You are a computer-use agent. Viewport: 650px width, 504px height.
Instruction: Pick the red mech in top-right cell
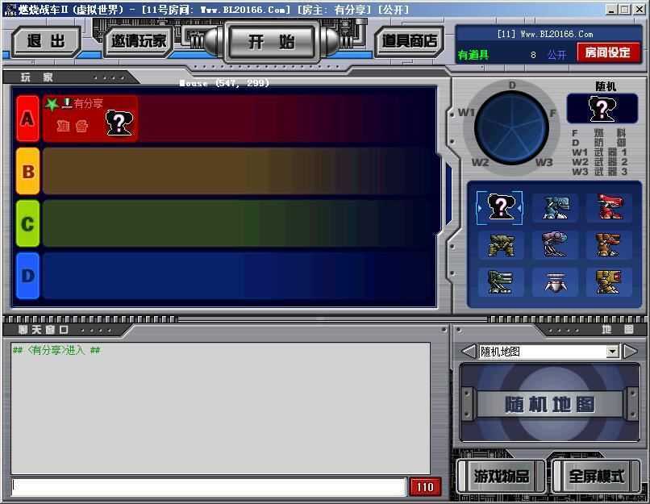tap(609, 207)
